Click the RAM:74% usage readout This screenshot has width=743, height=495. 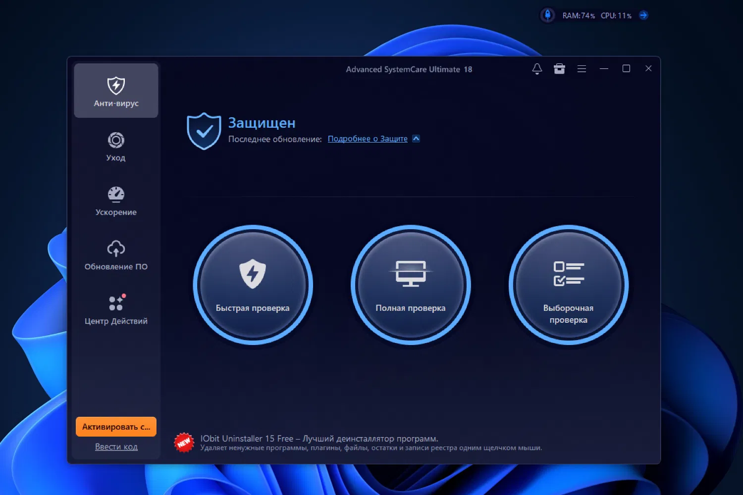pyautogui.click(x=579, y=16)
